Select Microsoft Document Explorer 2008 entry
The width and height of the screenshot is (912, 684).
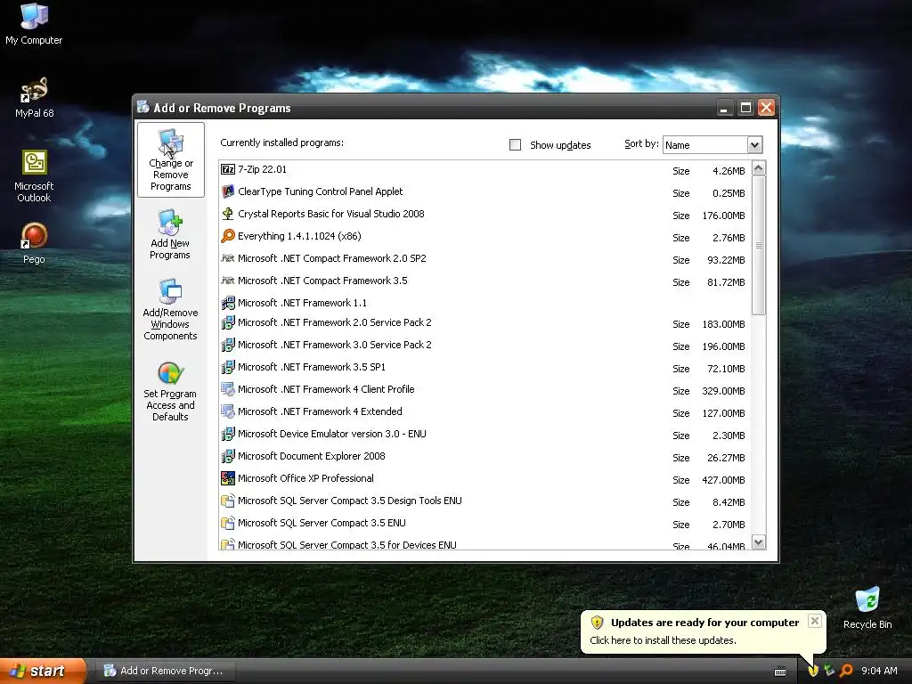[x=485, y=457]
